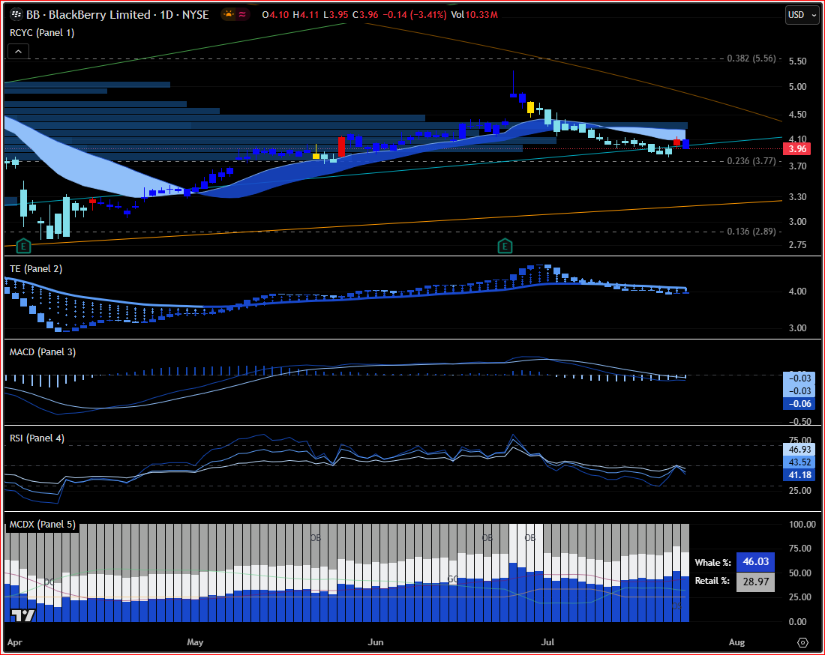Image resolution: width=825 pixels, height=655 pixels.
Task: Click the 100.00 MCDX axis label
Action: (x=802, y=524)
